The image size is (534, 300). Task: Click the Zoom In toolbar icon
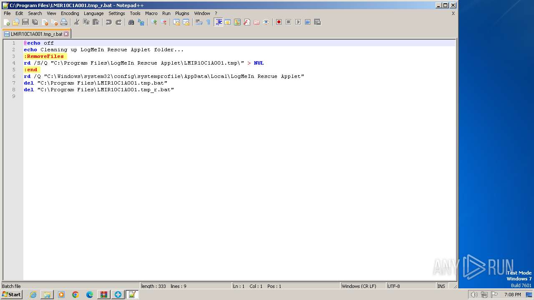point(154,22)
